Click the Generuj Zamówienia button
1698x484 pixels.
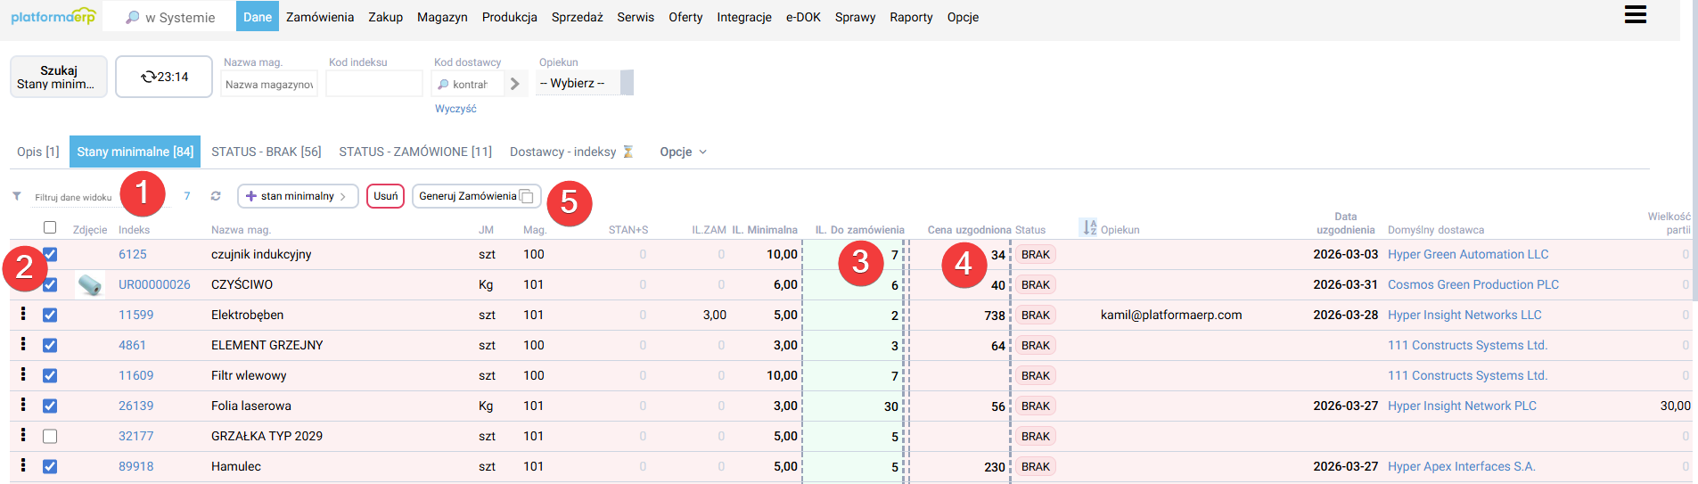pyautogui.click(x=476, y=196)
